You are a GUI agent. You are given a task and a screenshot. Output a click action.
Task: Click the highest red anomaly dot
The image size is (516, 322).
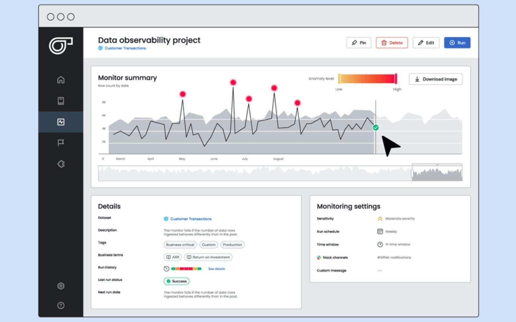(233, 82)
